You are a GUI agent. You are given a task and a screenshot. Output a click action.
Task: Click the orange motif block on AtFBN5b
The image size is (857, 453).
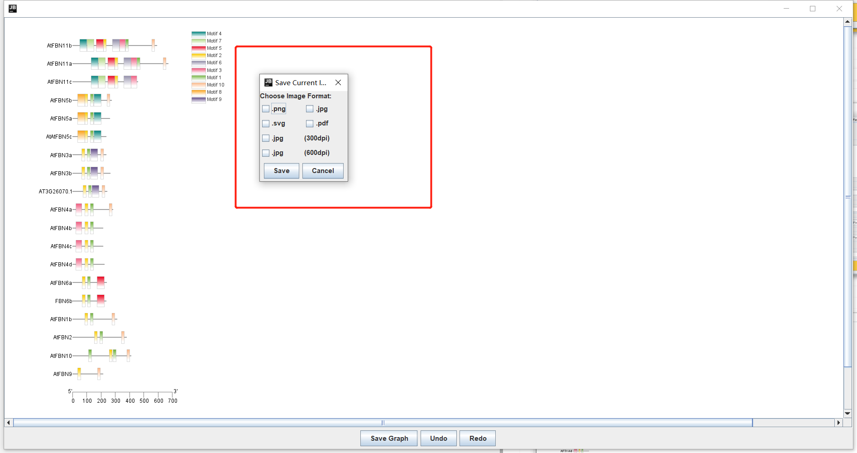click(x=81, y=100)
